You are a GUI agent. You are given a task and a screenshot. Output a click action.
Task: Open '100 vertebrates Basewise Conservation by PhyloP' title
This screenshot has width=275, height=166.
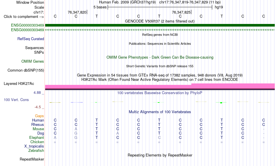160,93
